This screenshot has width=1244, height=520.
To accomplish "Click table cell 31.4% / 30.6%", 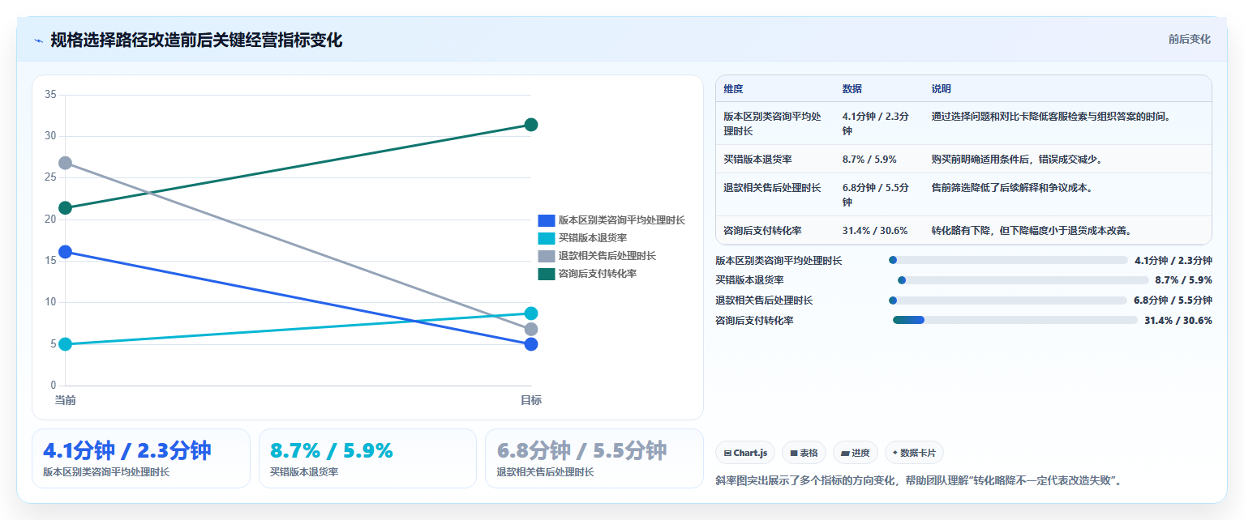I will pos(875,231).
